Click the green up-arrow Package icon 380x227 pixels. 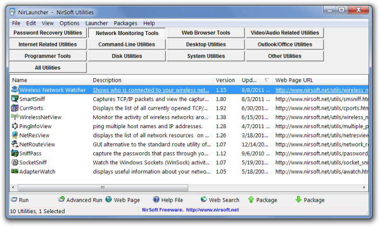tap(251, 199)
